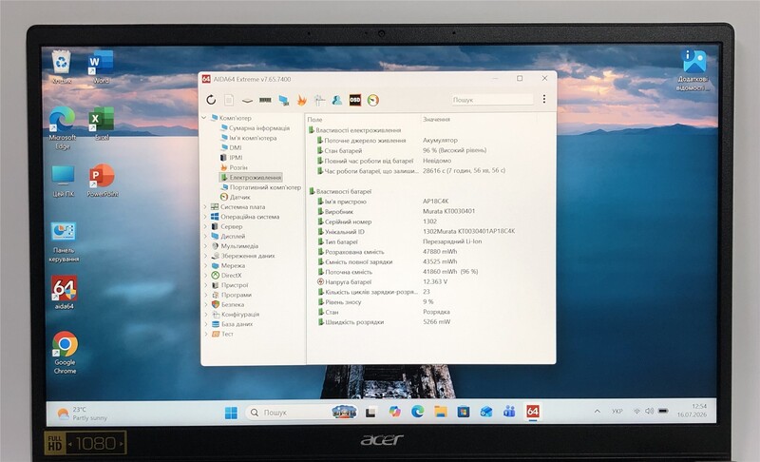Click the user account toolbar icon
The width and height of the screenshot is (760, 462).
tap(337, 101)
